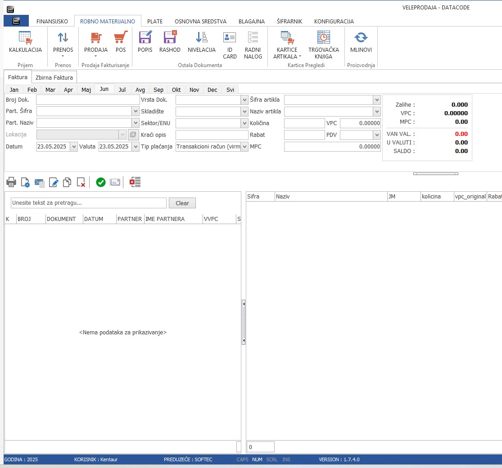Viewport: 502px width, 468px height.
Task: Click the print icon above the document list
Action: coord(11,182)
